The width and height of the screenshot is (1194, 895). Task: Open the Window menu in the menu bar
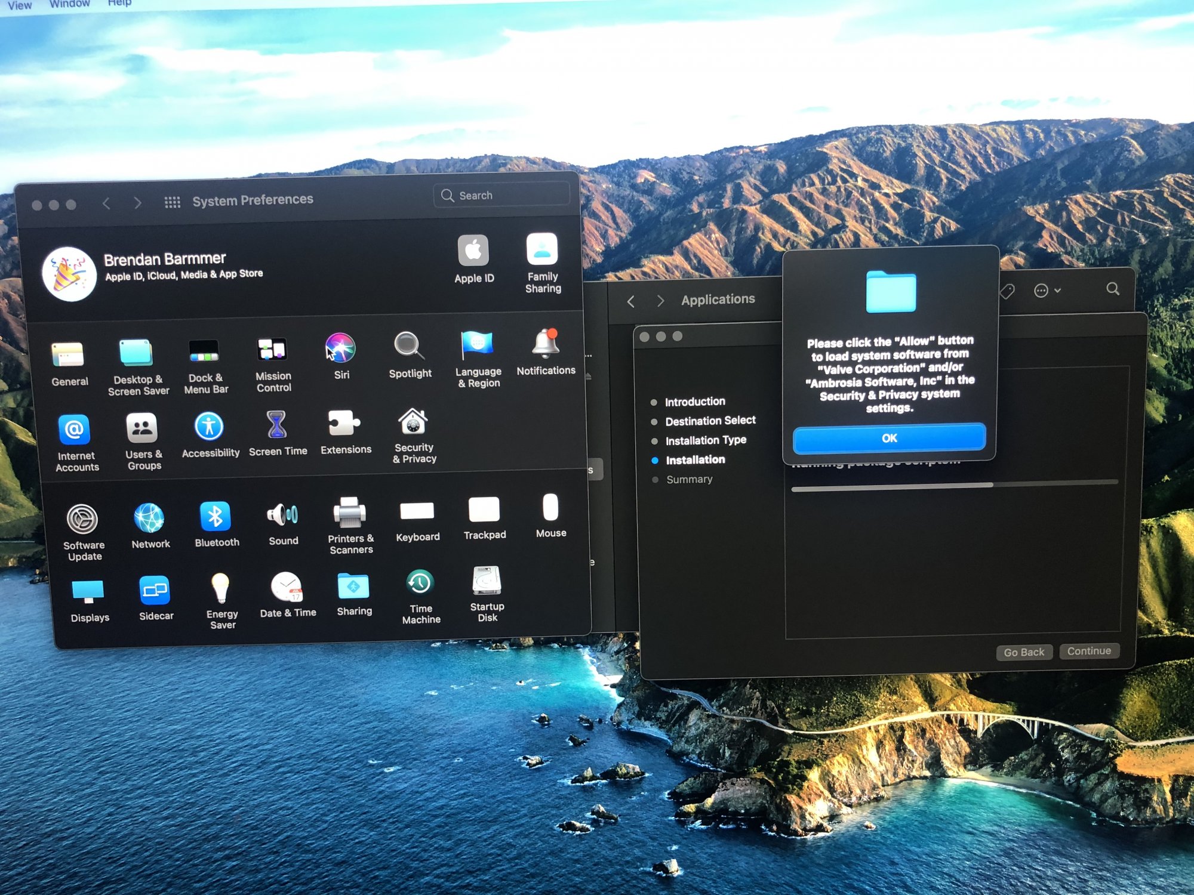point(69,4)
